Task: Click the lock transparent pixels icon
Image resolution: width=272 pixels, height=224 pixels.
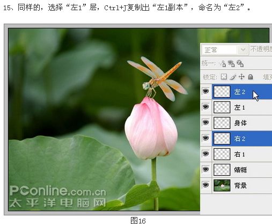Action: (224, 77)
